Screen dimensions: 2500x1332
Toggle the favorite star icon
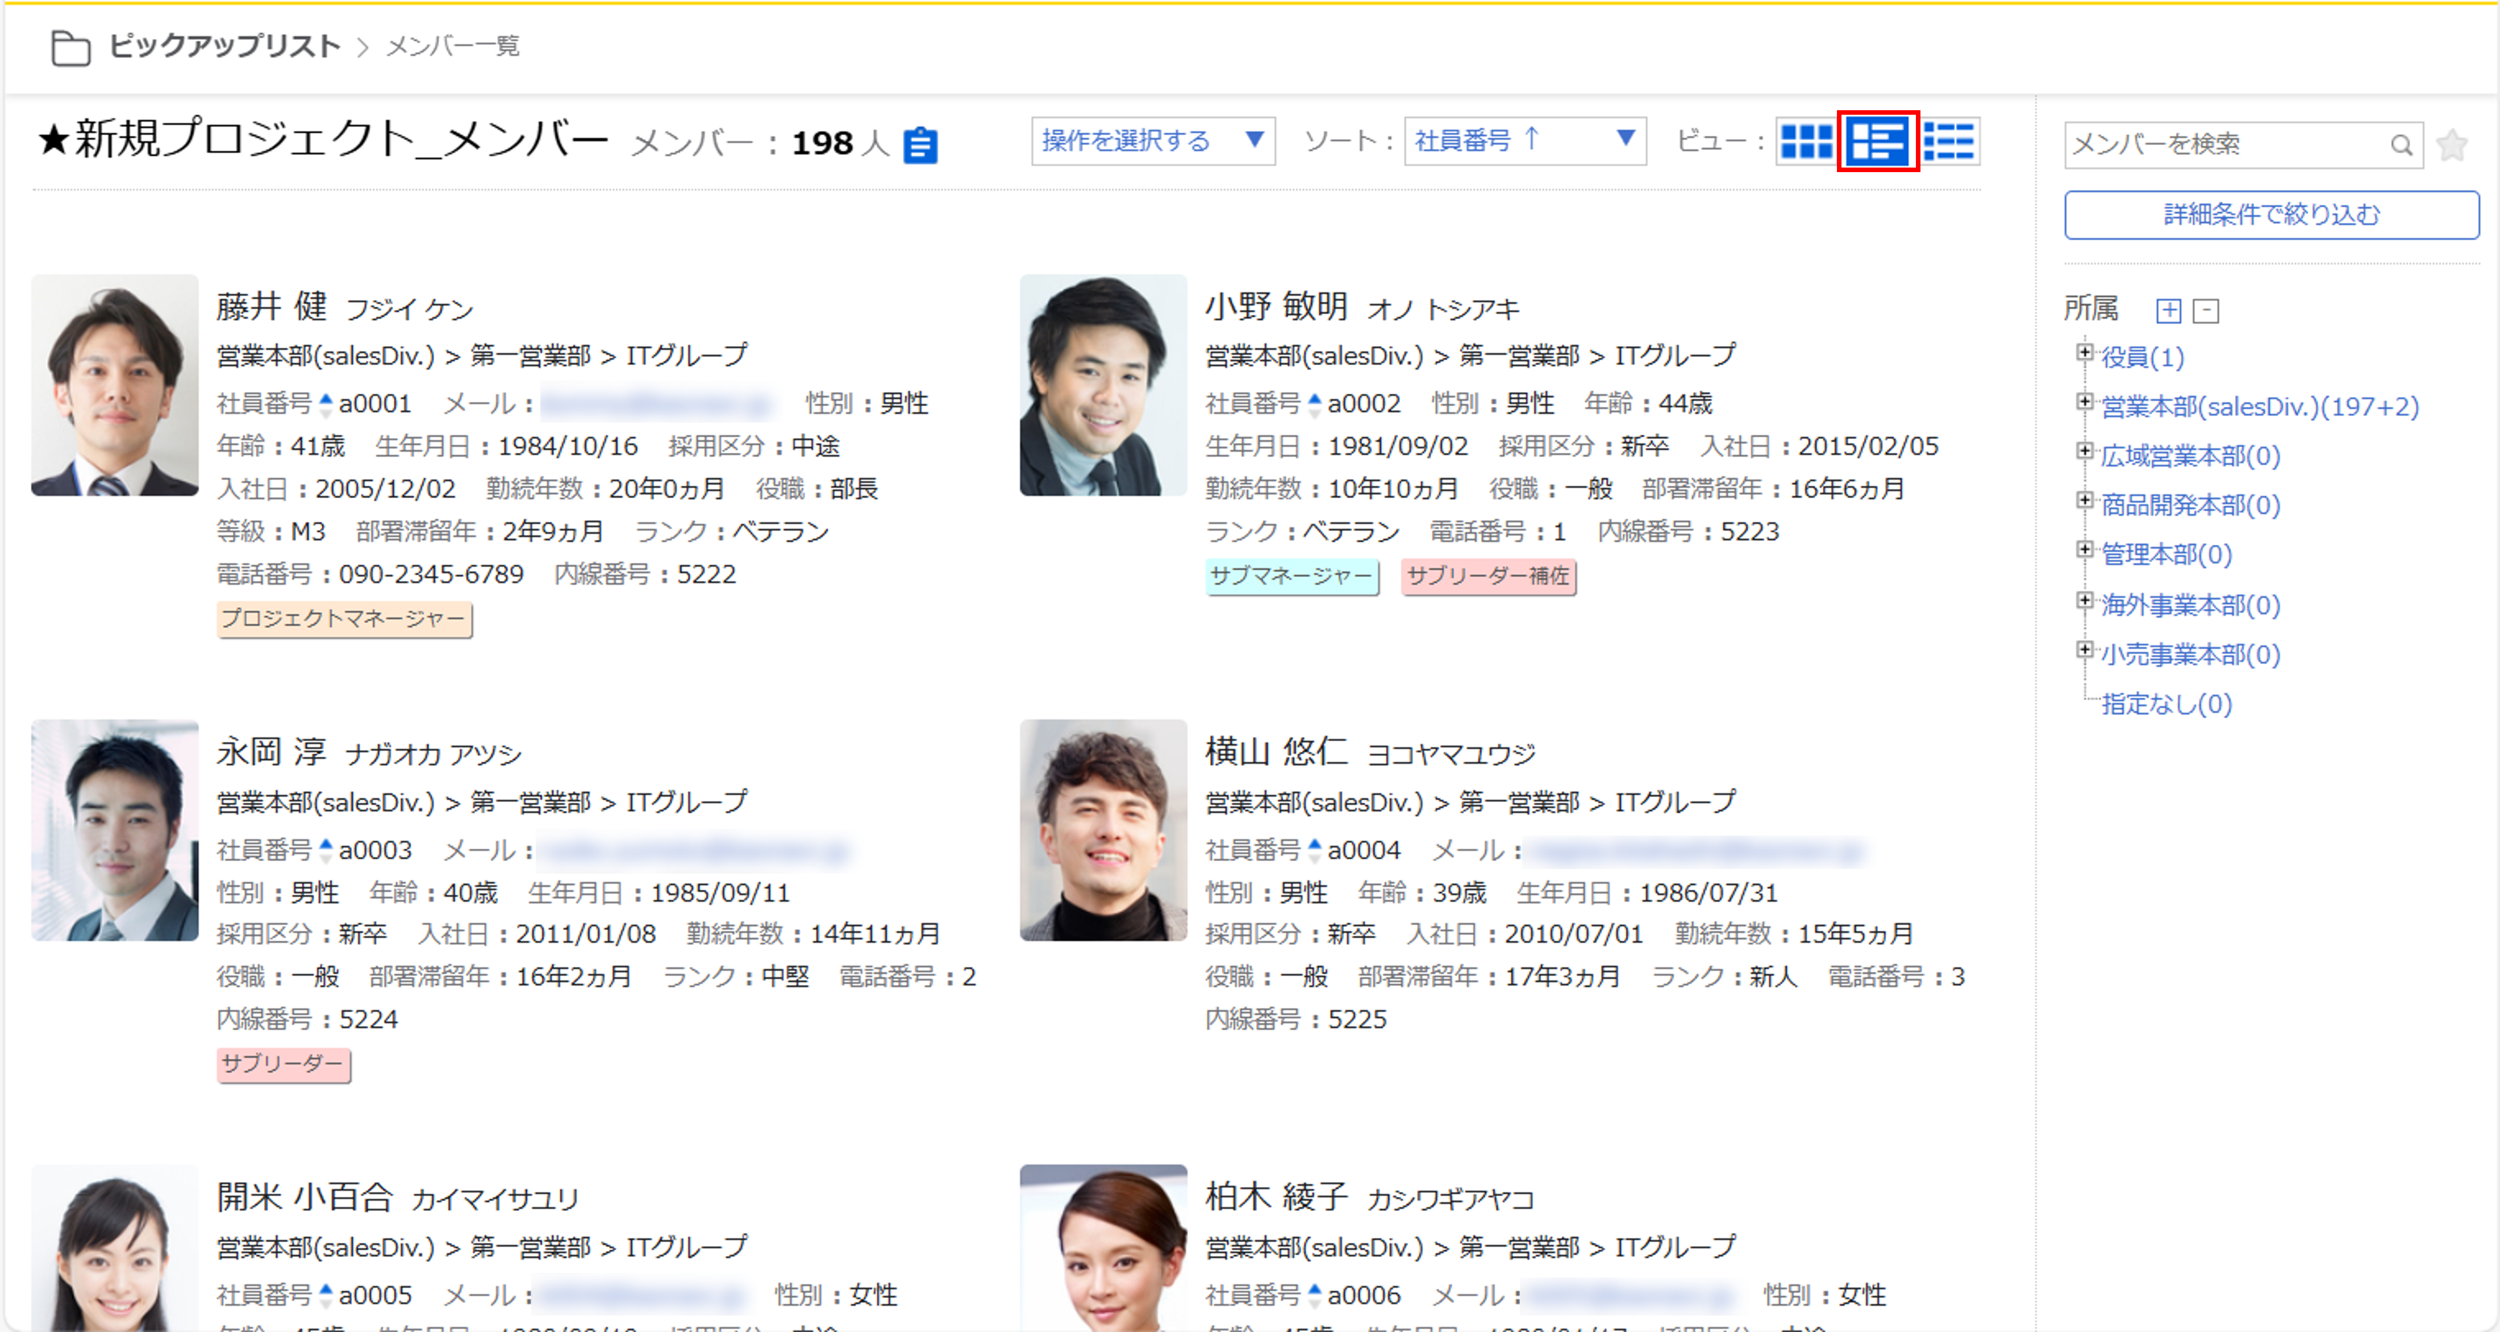click(2452, 145)
